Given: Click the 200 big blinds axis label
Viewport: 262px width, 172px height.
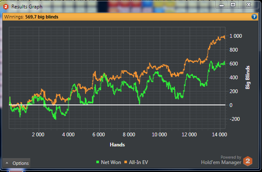Looking at the screenshot, I should (233, 91).
